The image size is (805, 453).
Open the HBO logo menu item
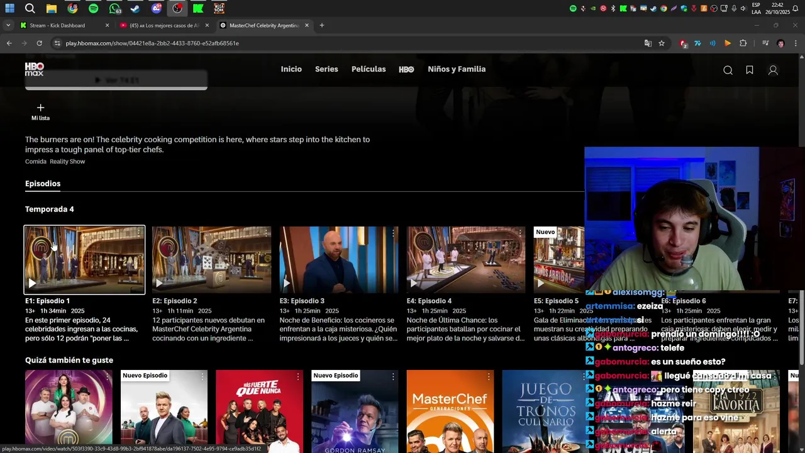406,69
